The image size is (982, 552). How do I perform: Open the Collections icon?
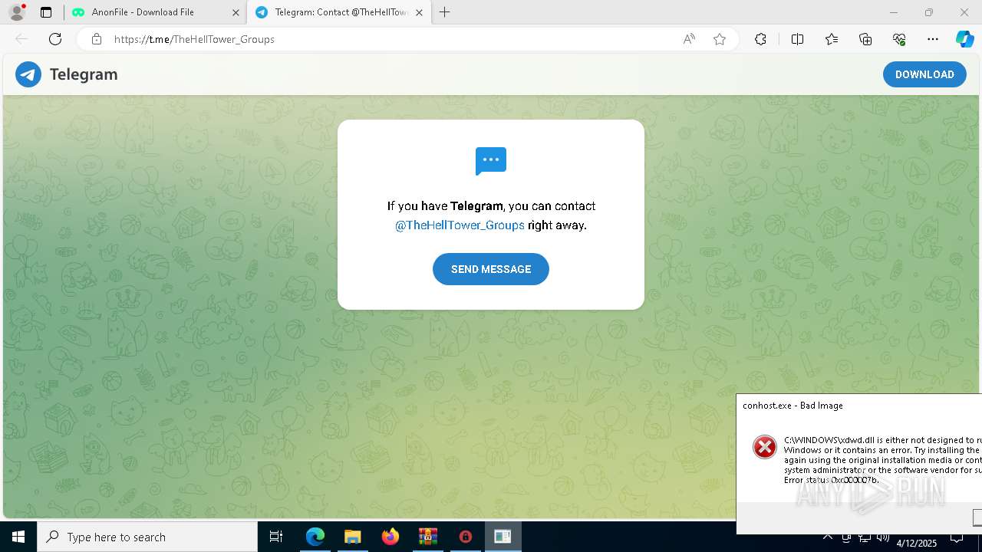(x=865, y=39)
